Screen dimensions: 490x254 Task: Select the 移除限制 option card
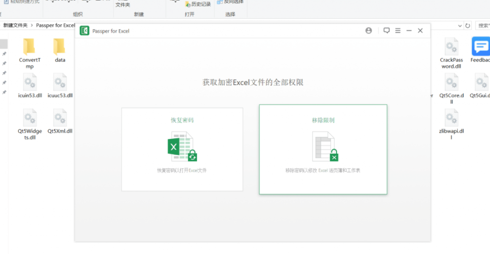pyautogui.click(x=323, y=150)
